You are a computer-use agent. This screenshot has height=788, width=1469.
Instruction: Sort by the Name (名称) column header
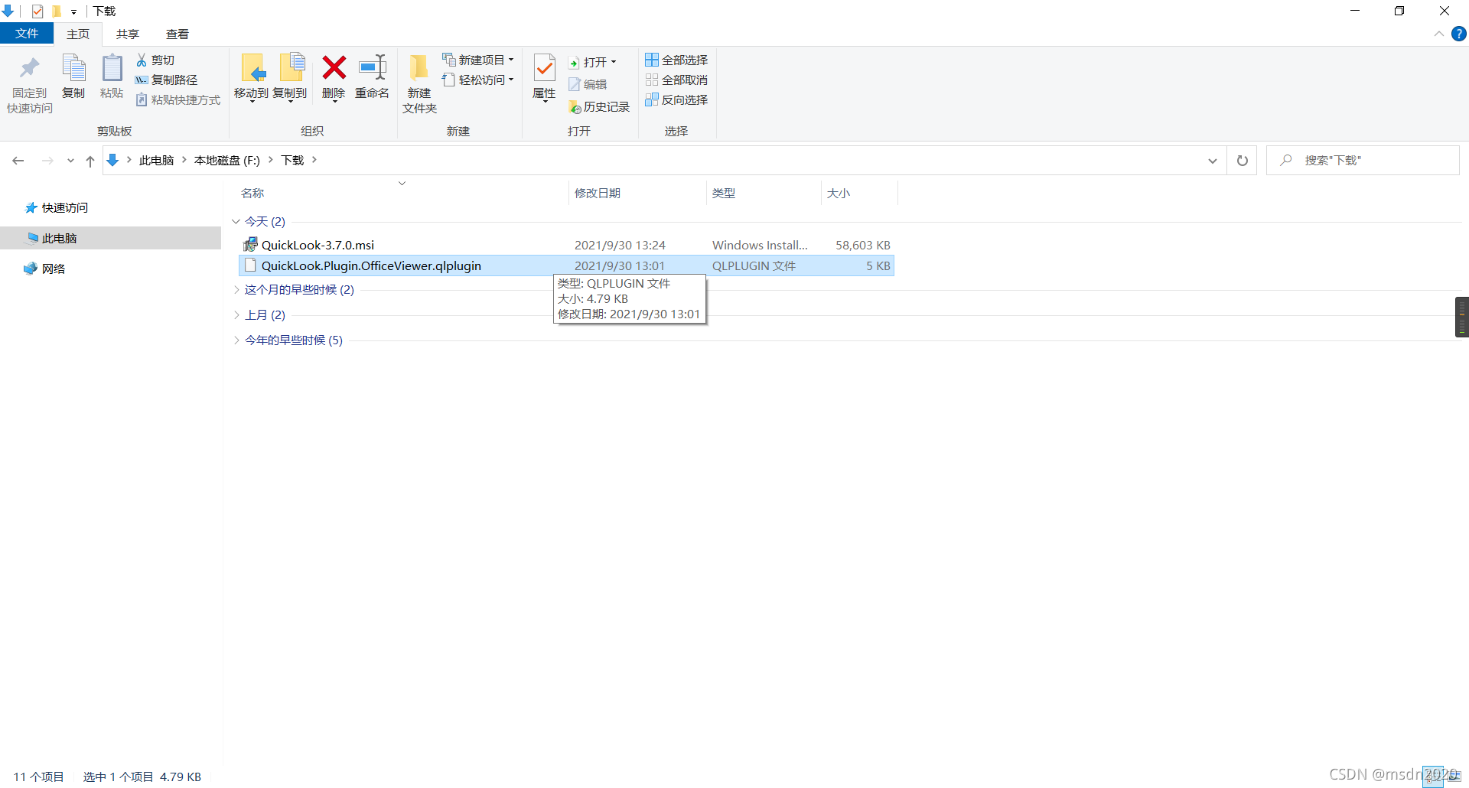[x=252, y=193]
